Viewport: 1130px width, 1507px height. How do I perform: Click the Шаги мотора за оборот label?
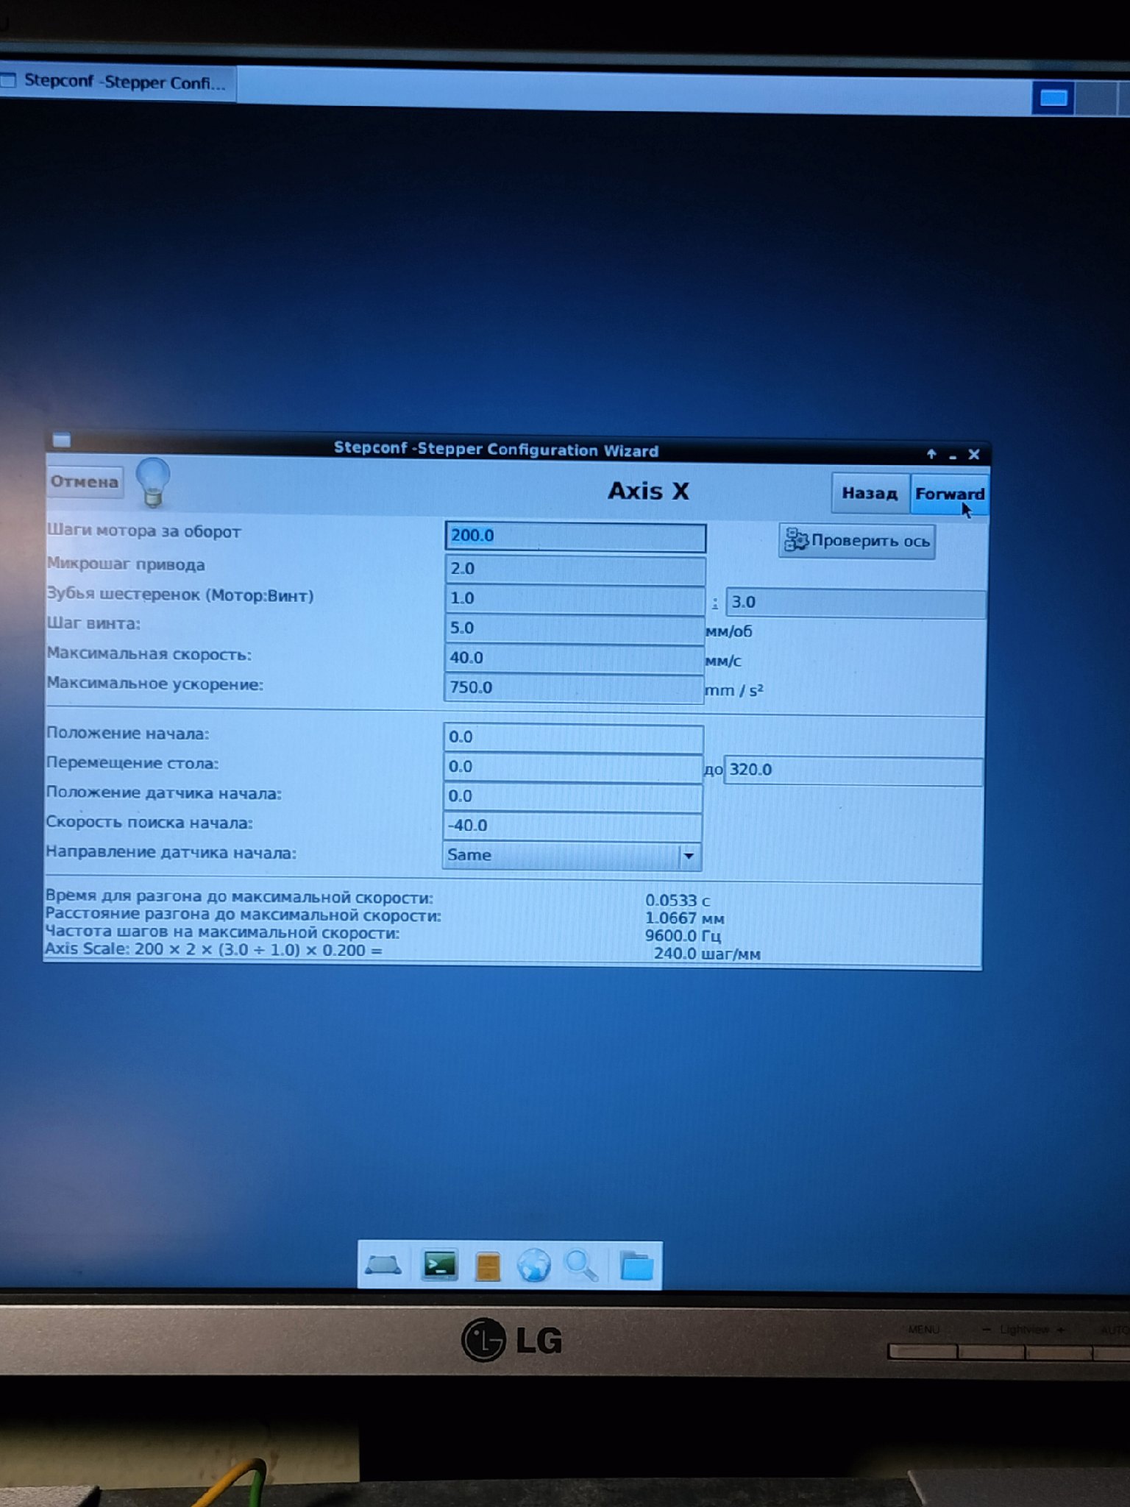144,531
